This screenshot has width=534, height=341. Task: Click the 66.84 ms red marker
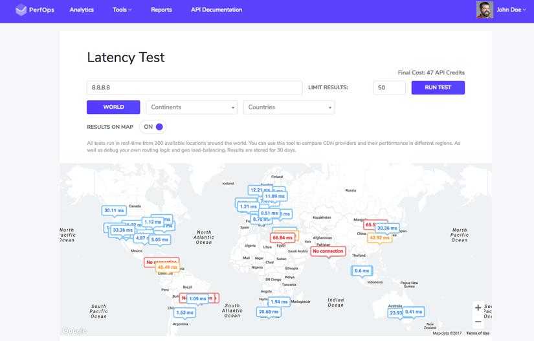tap(282, 237)
